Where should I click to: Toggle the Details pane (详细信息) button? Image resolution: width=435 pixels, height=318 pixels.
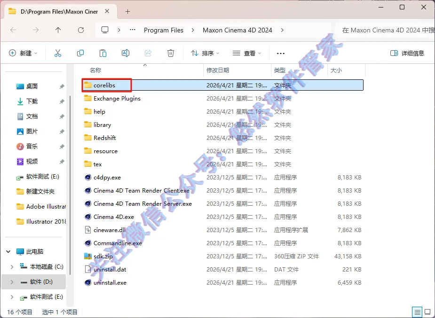click(407, 53)
